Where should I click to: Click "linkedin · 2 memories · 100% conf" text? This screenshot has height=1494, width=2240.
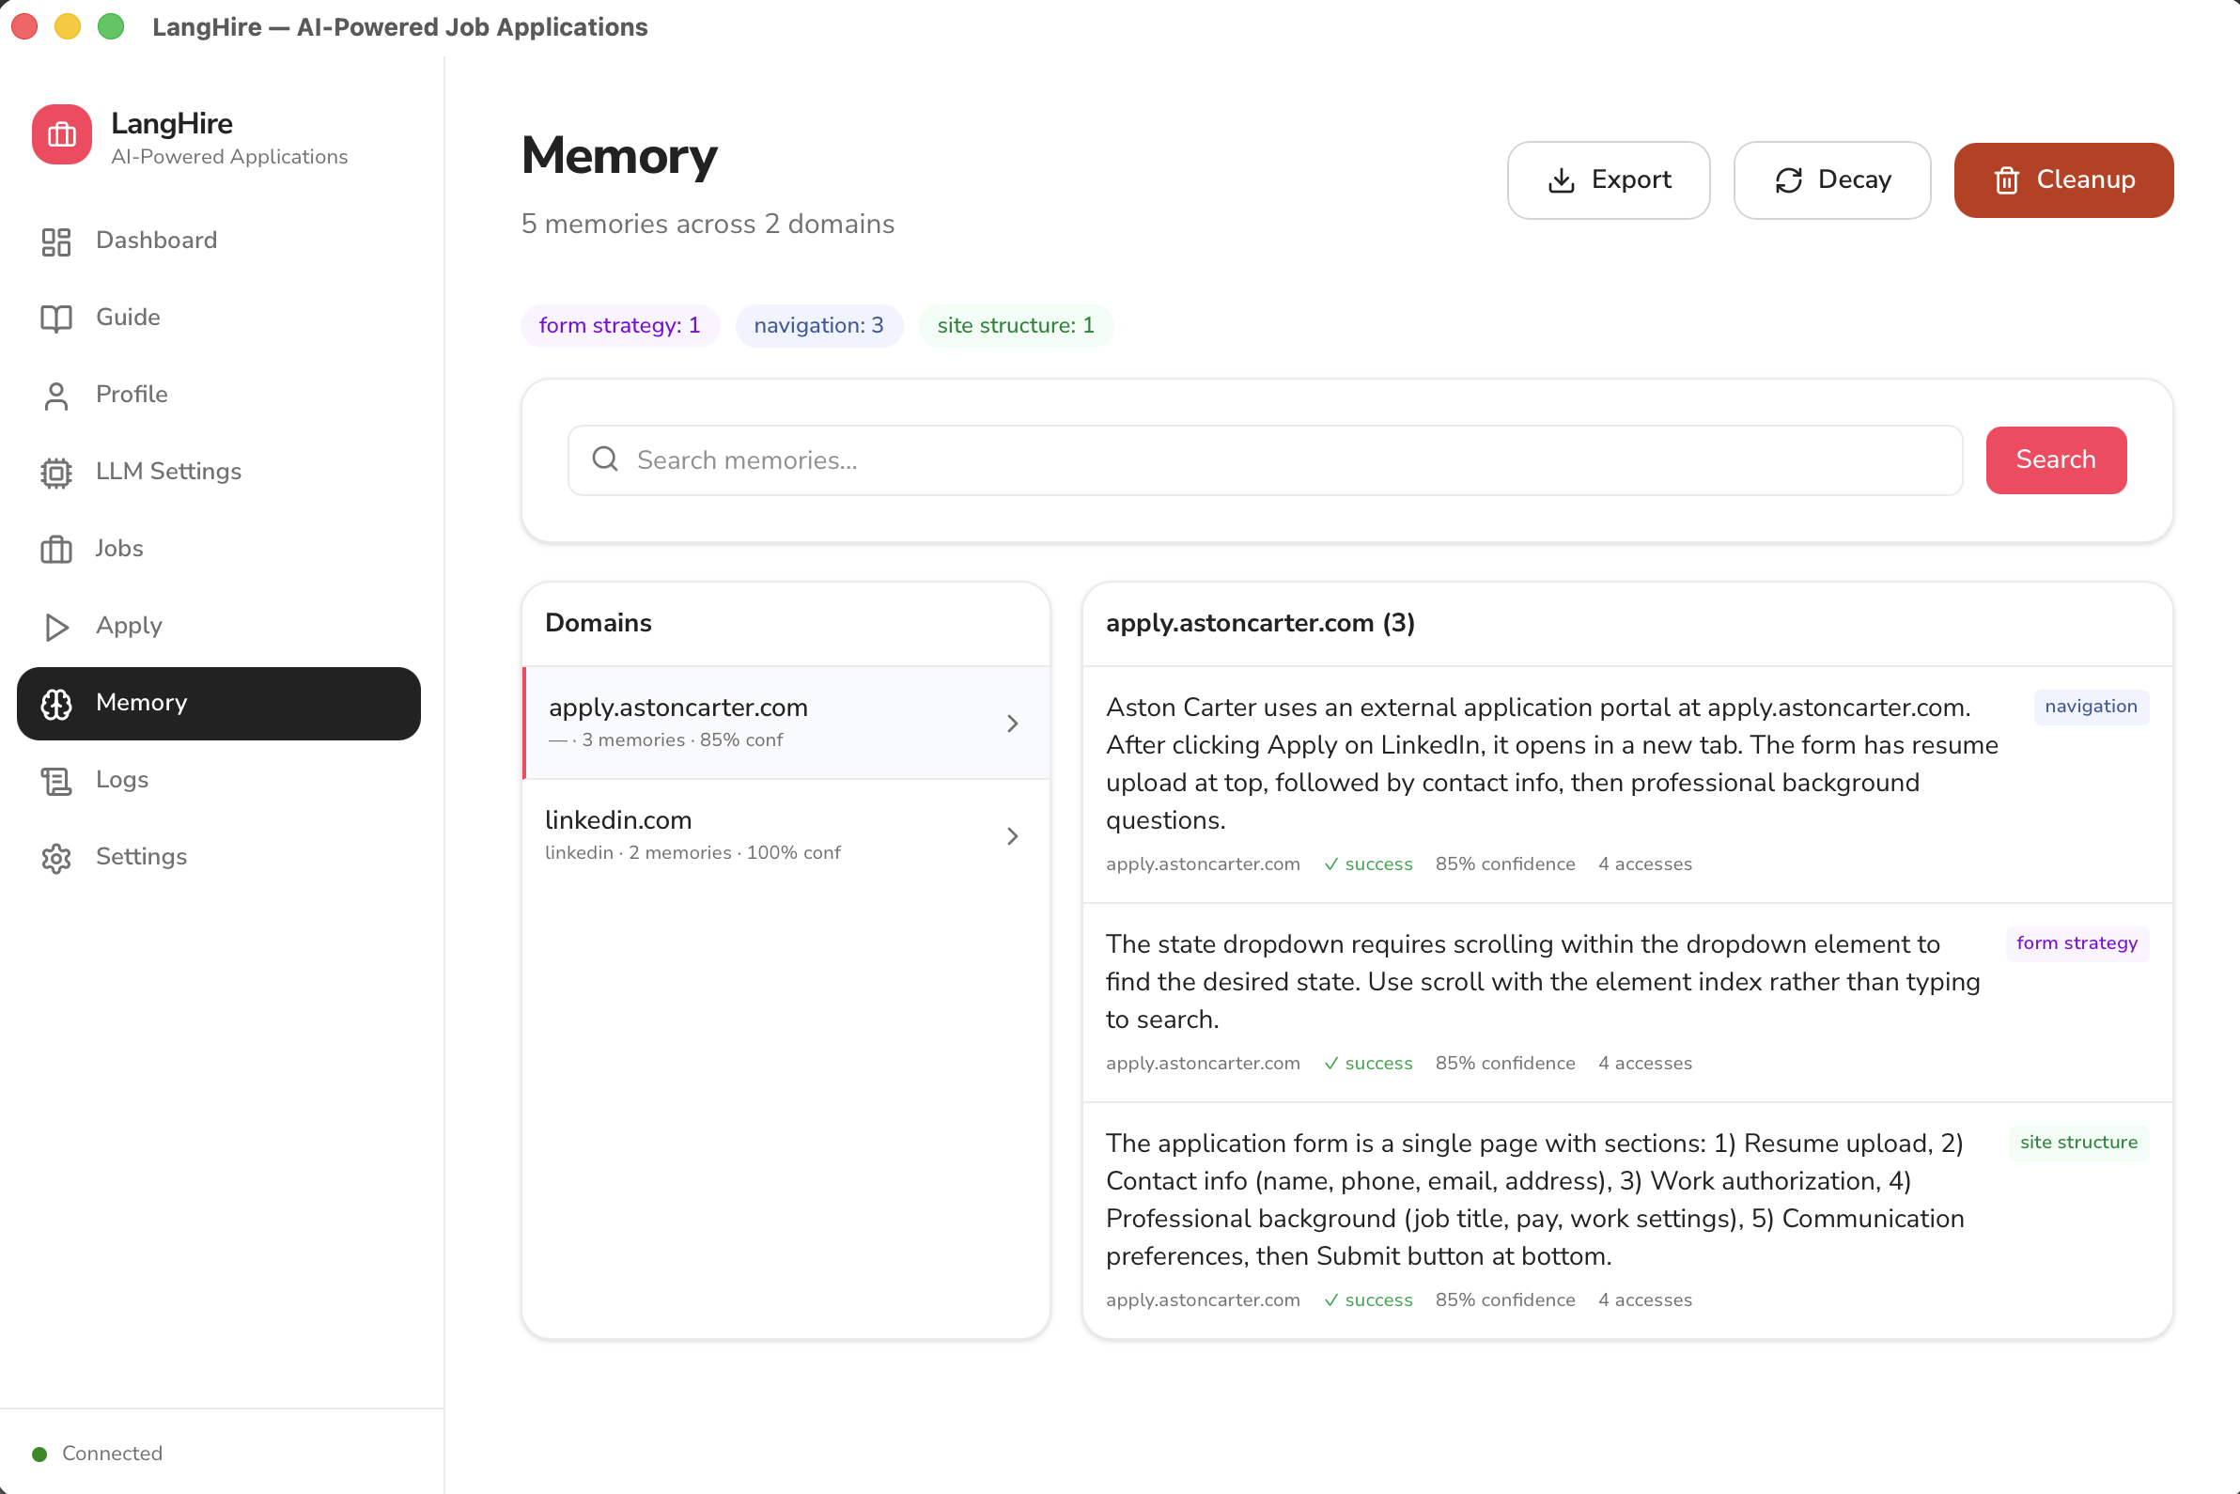point(692,853)
